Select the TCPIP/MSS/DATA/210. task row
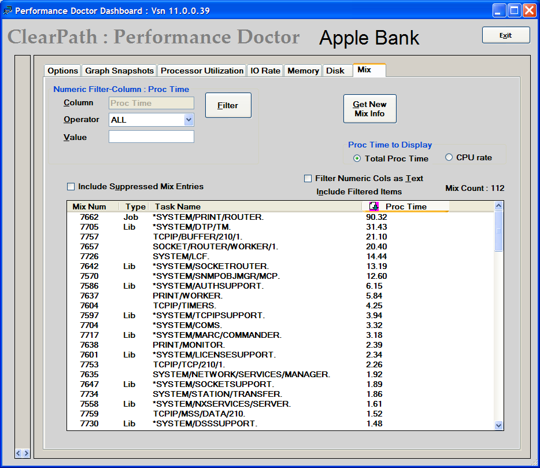 click(x=280, y=414)
